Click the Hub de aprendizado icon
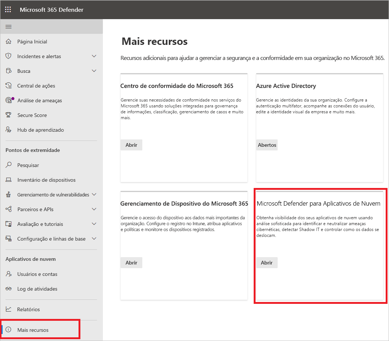 (x=8, y=130)
